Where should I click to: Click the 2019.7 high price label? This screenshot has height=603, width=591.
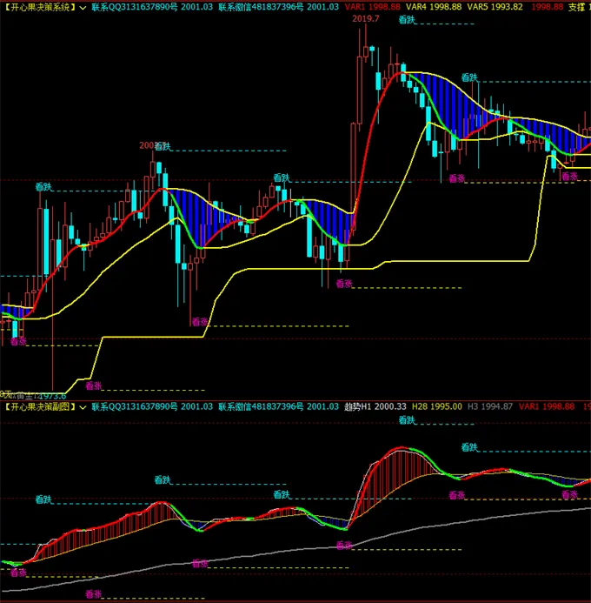pos(366,19)
